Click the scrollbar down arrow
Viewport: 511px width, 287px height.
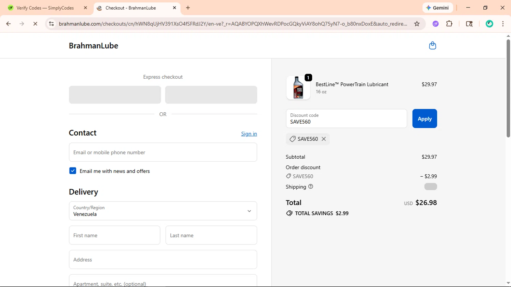pyautogui.click(x=508, y=283)
